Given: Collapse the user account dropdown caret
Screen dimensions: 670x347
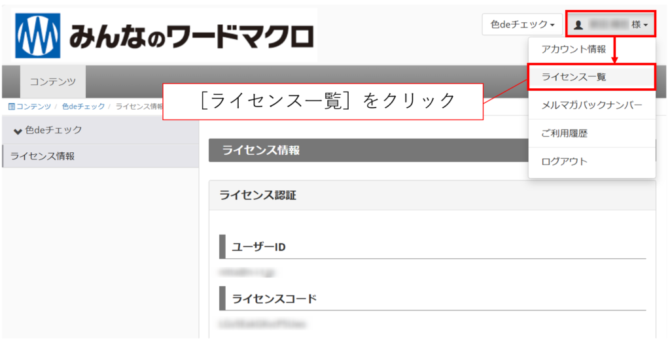Looking at the screenshot, I should point(646,25).
